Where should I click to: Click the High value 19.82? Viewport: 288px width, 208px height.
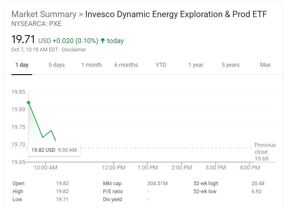pyautogui.click(x=62, y=191)
